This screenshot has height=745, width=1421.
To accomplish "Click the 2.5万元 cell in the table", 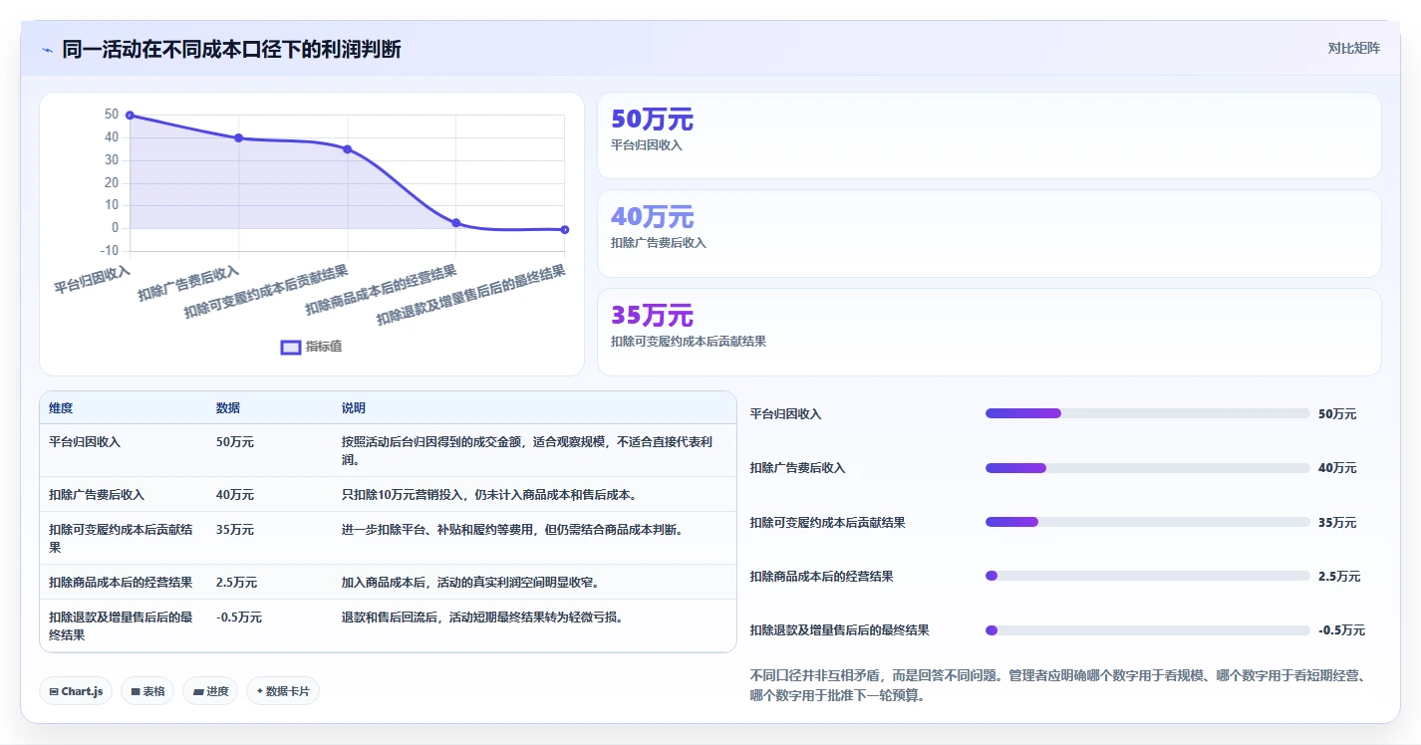I will (x=237, y=583).
